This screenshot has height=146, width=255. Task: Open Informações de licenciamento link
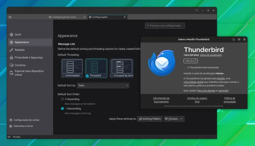pos(161,100)
